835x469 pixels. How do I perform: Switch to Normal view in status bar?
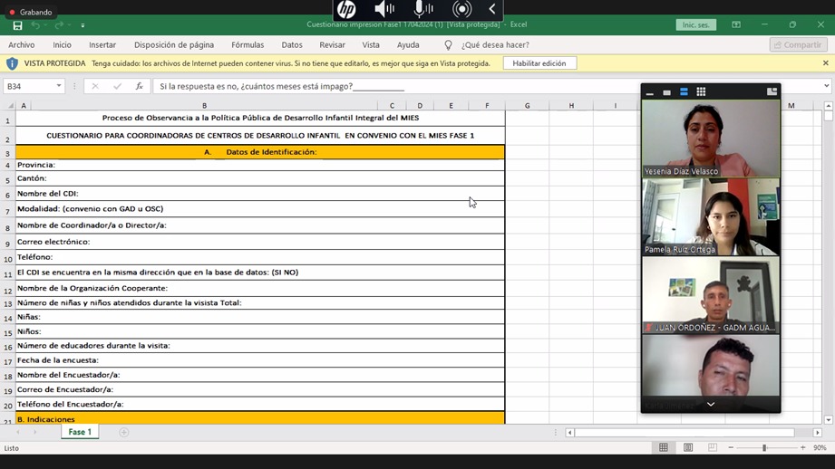[x=664, y=448]
